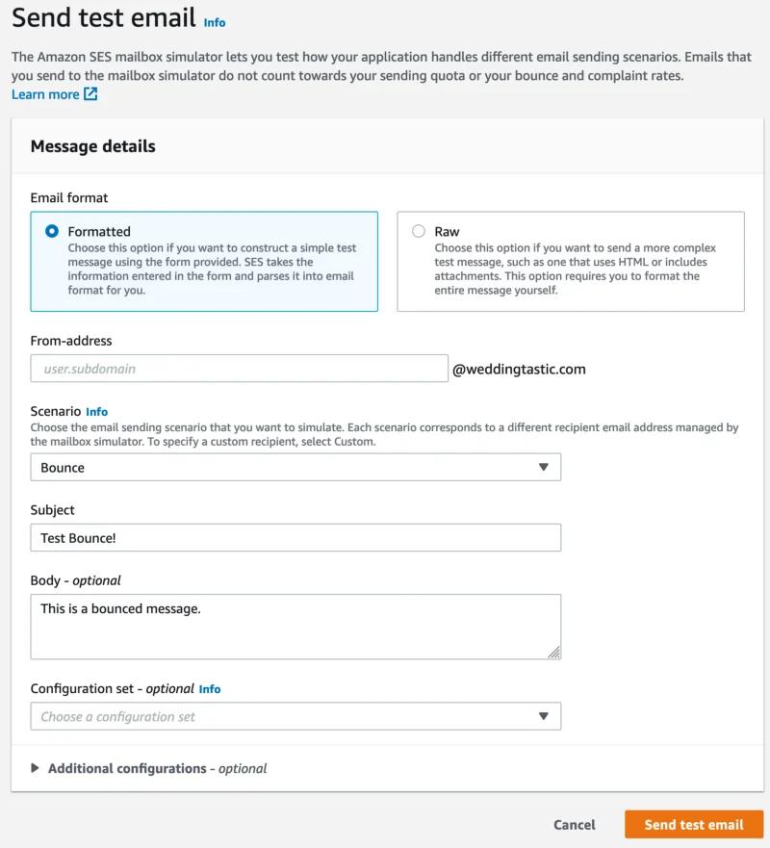Image resolution: width=770 pixels, height=848 pixels.
Task: Click the Configuration set dropdown arrow icon
Action: click(x=544, y=716)
